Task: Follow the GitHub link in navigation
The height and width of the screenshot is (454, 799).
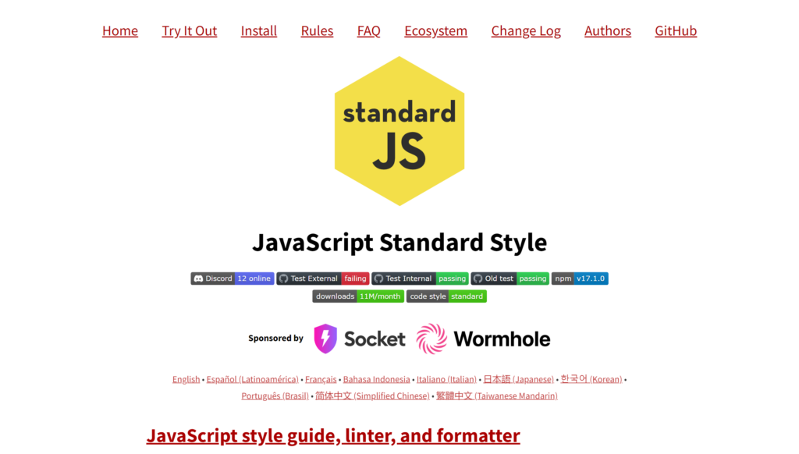Action: tap(676, 30)
